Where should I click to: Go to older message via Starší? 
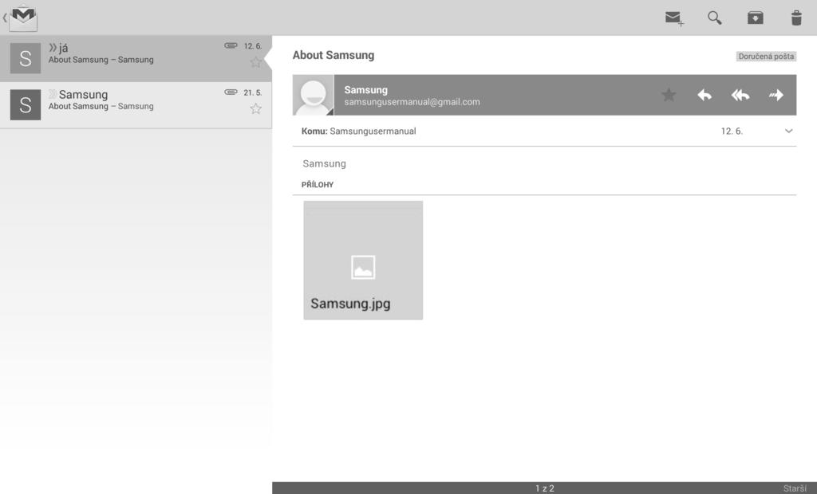click(x=795, y=488)
